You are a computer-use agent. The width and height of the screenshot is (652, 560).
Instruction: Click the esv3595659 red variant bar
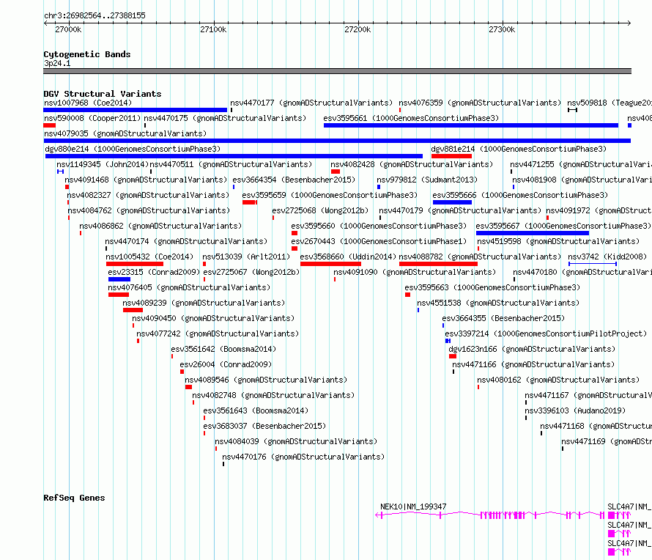250,202
